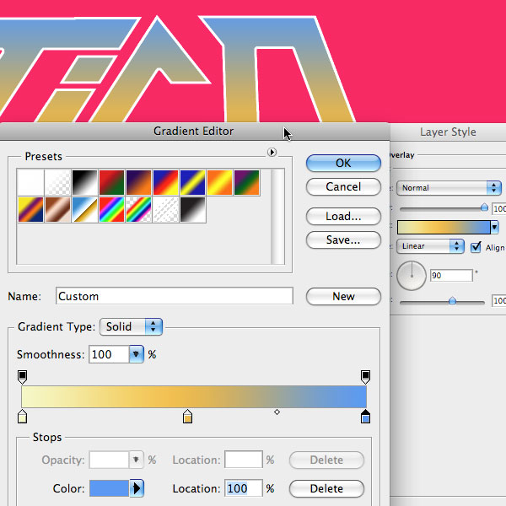Click the Load... button
Viewport: 506px width, 506px height.
(343, 216)
